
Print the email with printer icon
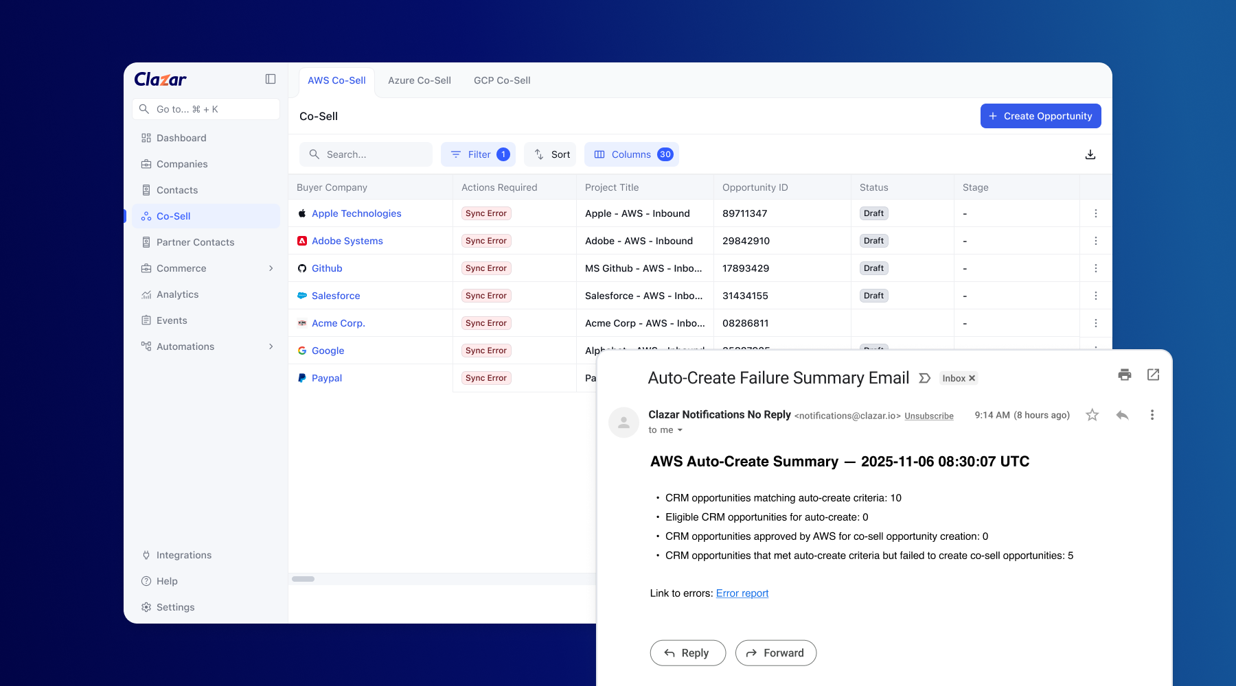[x=1125, y=375]
